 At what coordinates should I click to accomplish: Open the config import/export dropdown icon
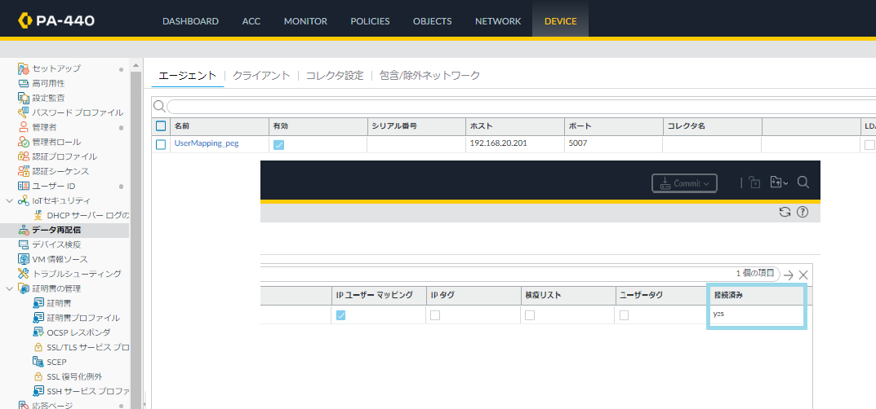(779, 183)
